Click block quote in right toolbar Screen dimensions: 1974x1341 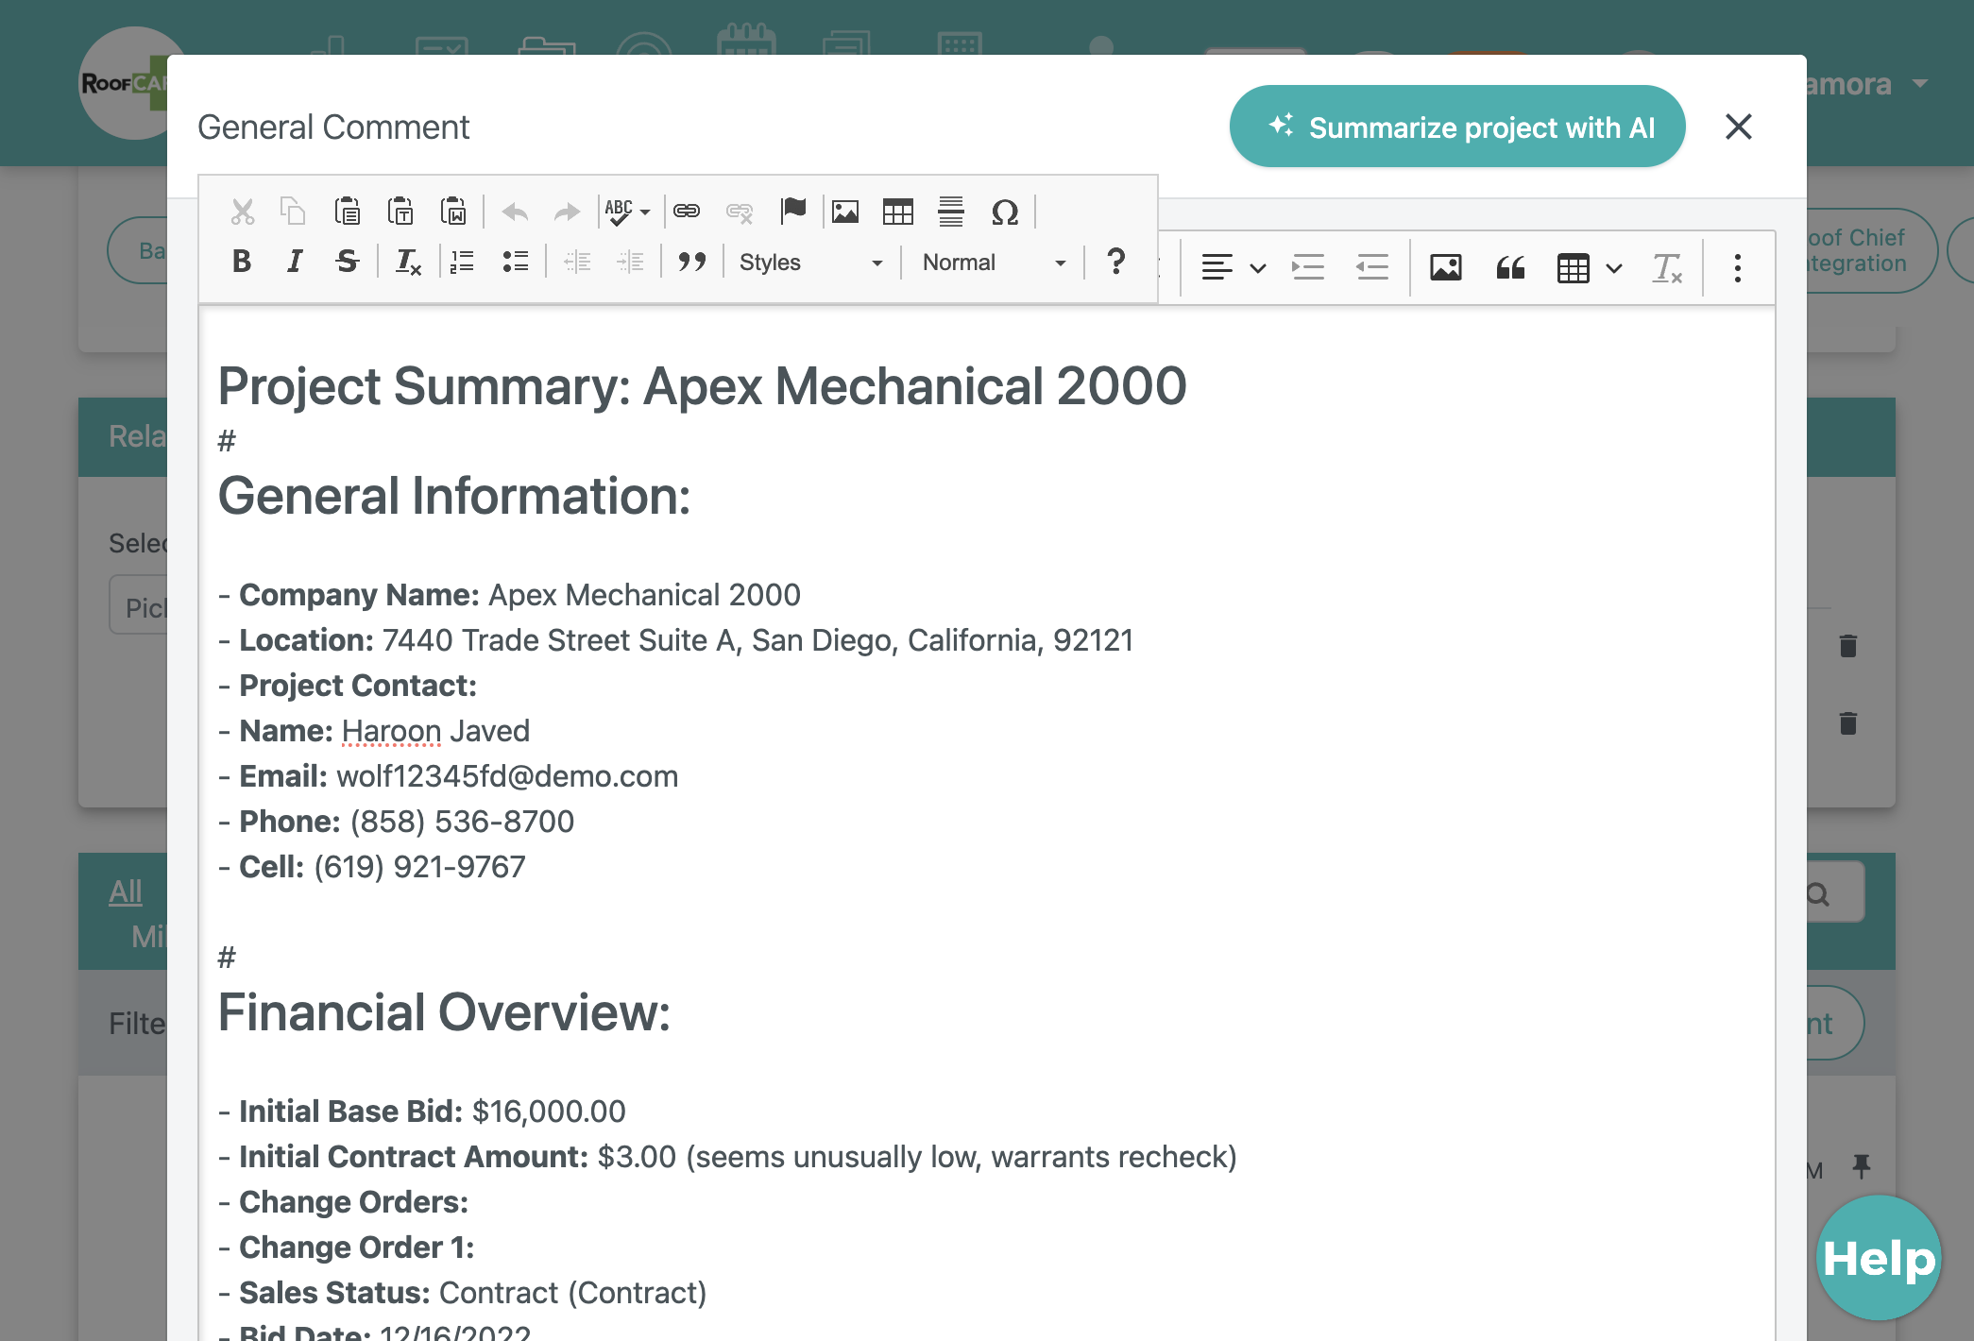pos(1510,268)
